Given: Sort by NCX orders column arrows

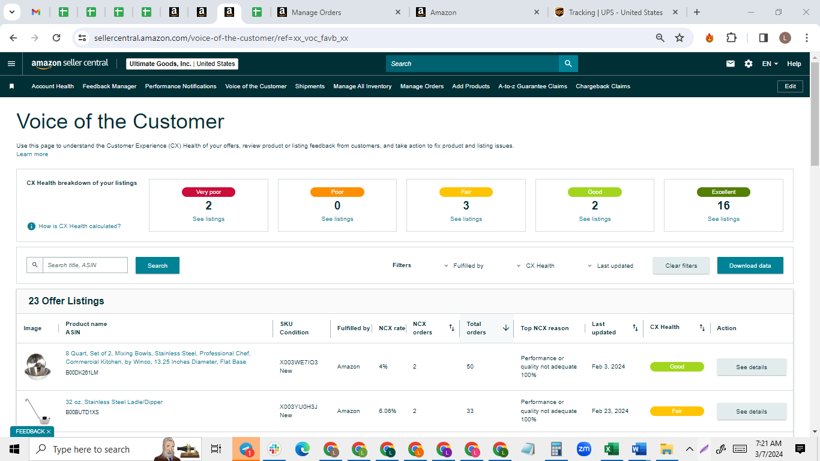Looking at the screenshot, I should (x=451, y=328).
